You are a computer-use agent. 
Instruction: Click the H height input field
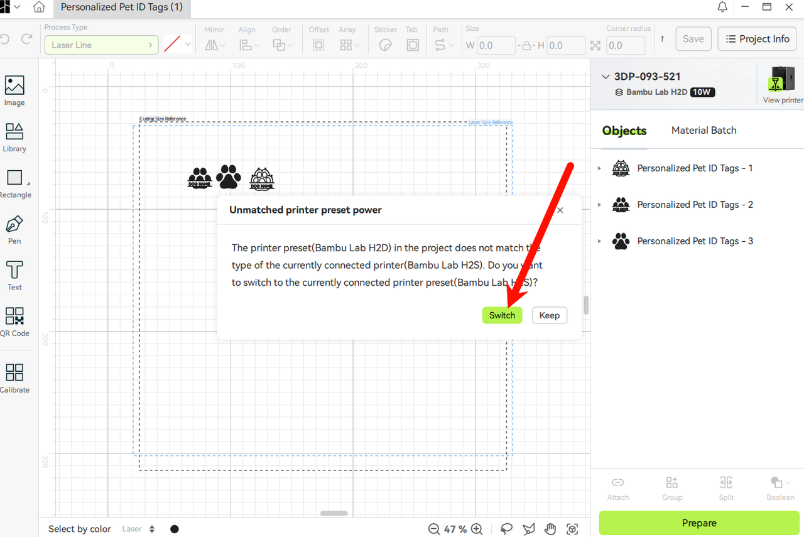pyautogui.click(x=566, y=46)
